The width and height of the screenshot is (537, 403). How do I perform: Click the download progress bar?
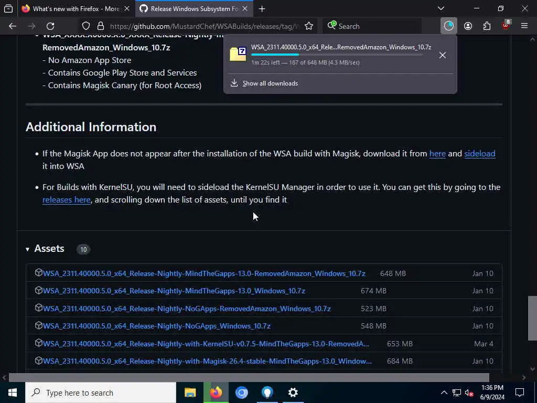point(337,55)
